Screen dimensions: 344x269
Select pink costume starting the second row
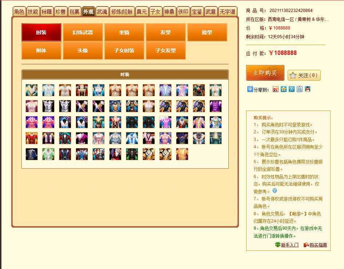pyautogui.click(x=32, y=106)
